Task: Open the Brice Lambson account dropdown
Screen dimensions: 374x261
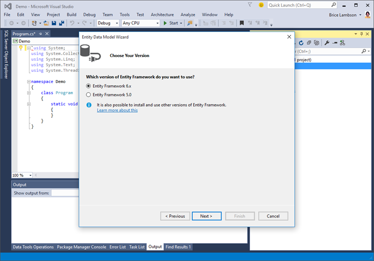Action: point(360,15)
